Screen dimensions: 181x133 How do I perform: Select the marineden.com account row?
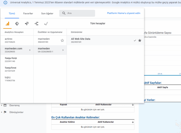point(17,50)
